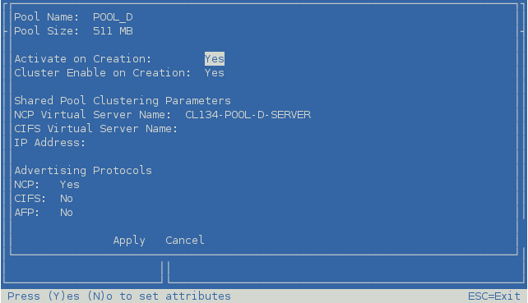The height and width of the screenshot is (303, 528).
Task: Click the Pool Name value POOL_D
Action: [x=113, y=16]
